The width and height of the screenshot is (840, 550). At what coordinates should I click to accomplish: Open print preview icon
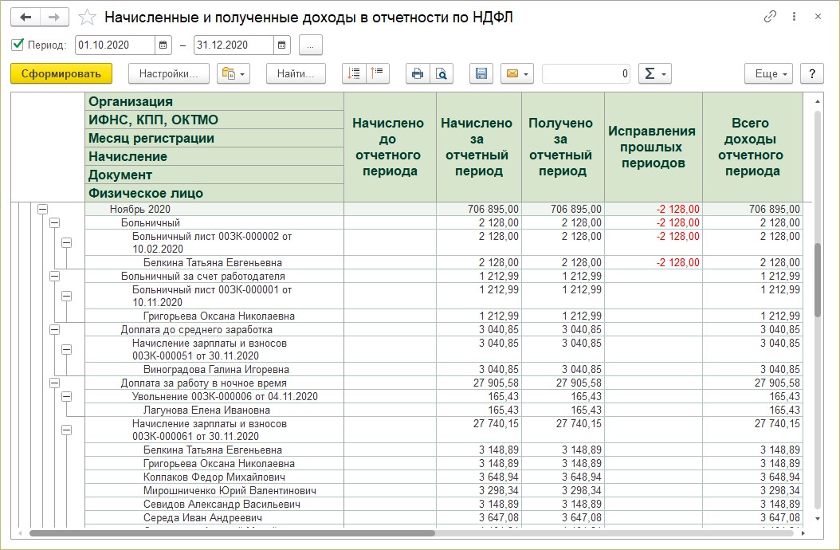(x=441, y=73)
